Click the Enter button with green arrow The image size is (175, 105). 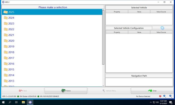(152, 91)
